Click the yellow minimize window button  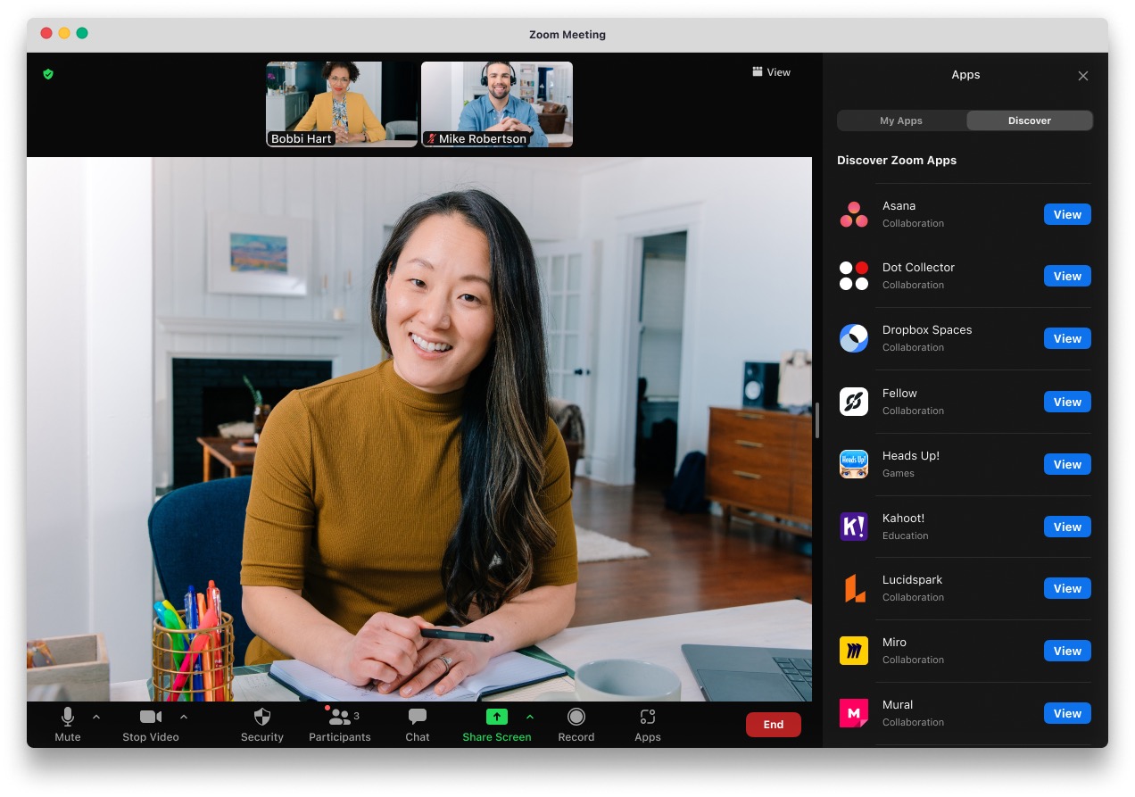(x=64, y=33)
